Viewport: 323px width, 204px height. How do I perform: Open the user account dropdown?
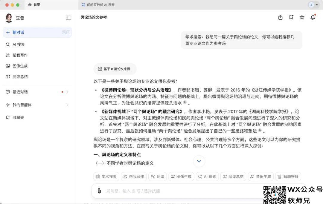tap(313, 5)
